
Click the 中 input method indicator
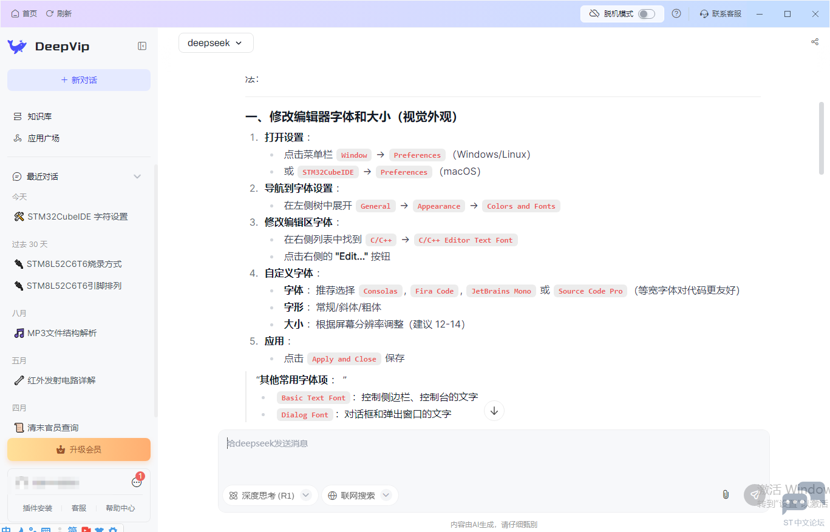click(x=6, y=530)
